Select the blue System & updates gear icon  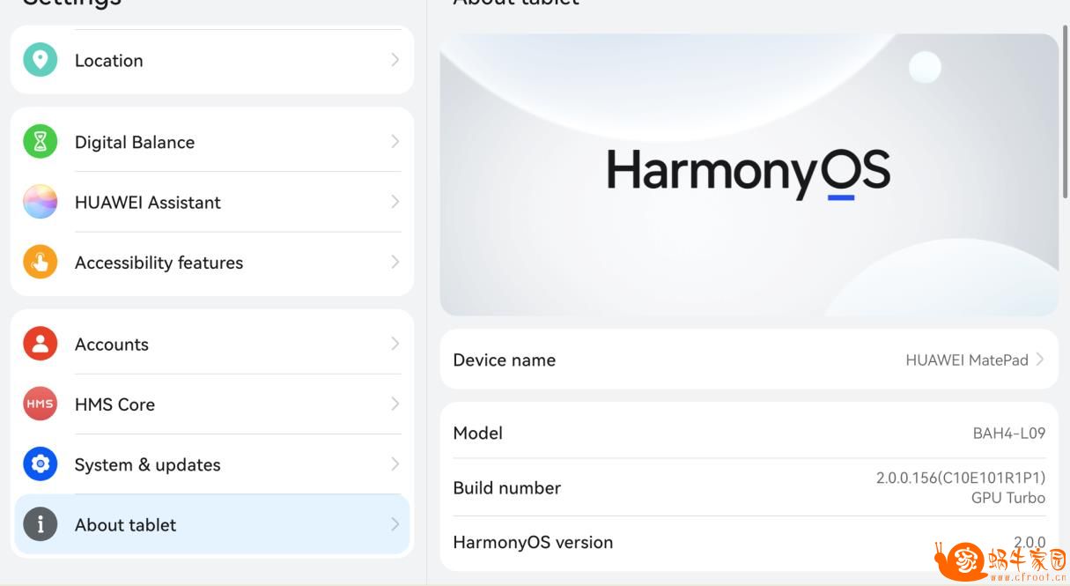(40, 464)
